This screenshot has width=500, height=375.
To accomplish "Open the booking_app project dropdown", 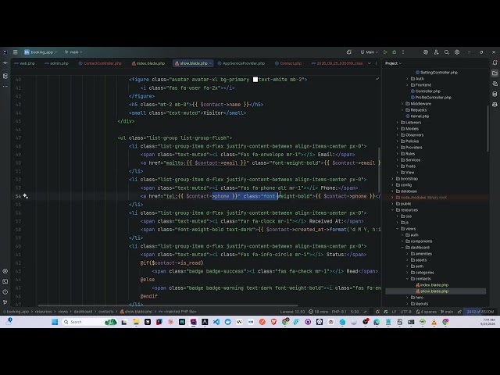I will click(x=41, y=52).
